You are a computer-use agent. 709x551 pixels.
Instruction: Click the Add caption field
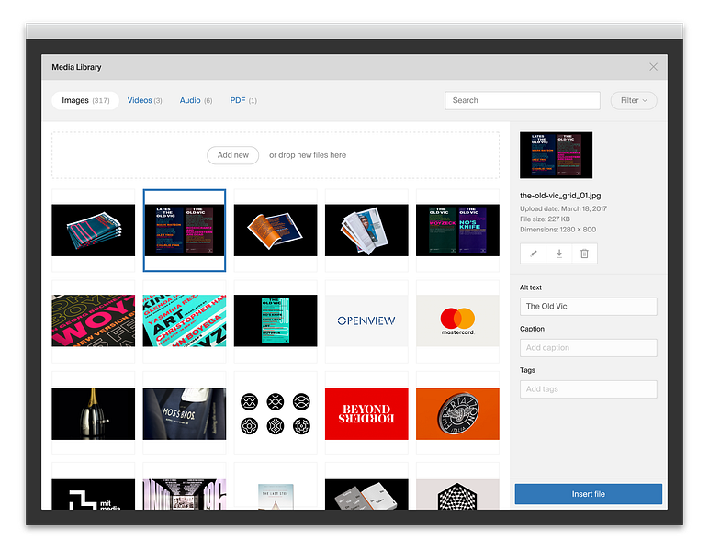tap(589, 348)
